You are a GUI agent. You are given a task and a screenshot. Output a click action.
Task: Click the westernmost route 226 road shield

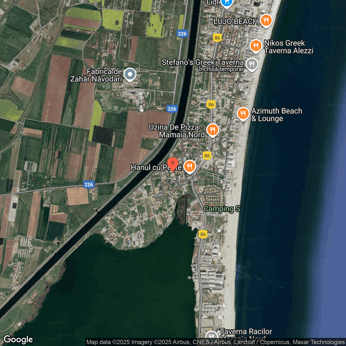click(x=89, y=185)
